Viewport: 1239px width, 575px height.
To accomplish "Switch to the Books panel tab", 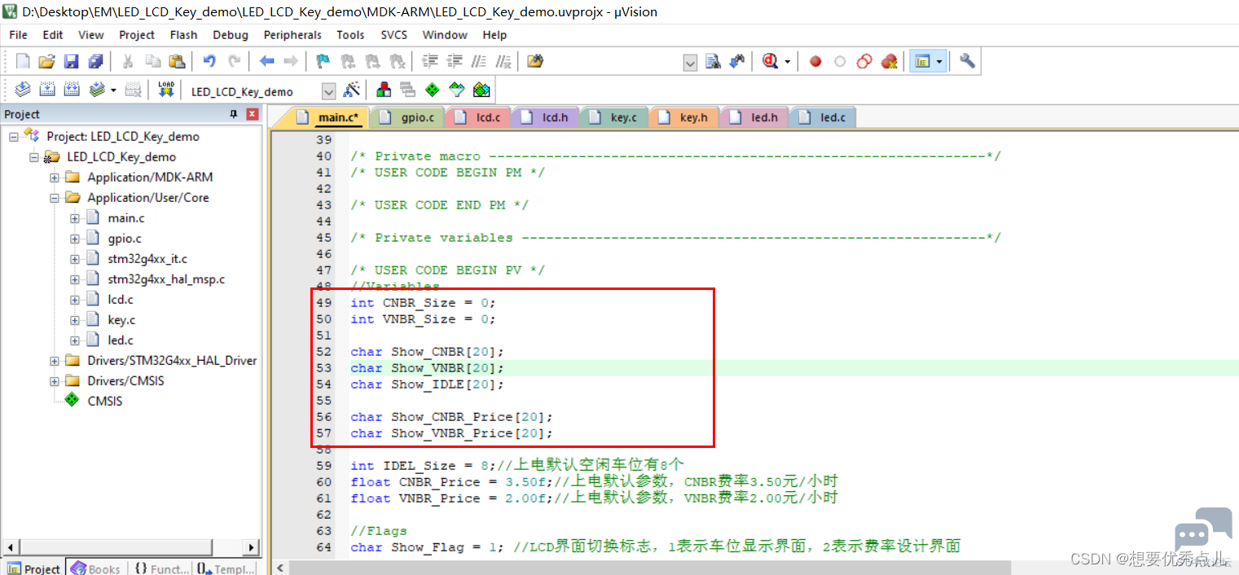I will [x=96, y=568].
